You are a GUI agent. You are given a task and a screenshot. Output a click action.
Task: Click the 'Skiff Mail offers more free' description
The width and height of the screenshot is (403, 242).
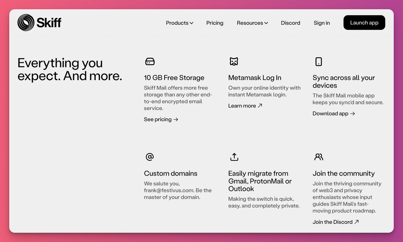point(178,98)
